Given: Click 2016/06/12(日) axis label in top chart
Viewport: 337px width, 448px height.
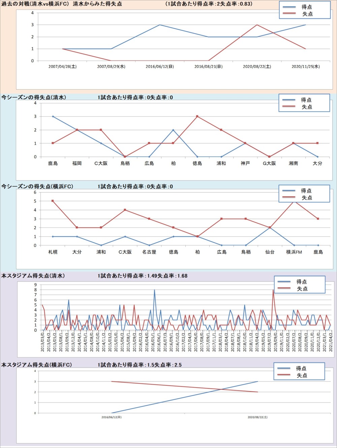Looking at the screenshot, I should 160,67.
